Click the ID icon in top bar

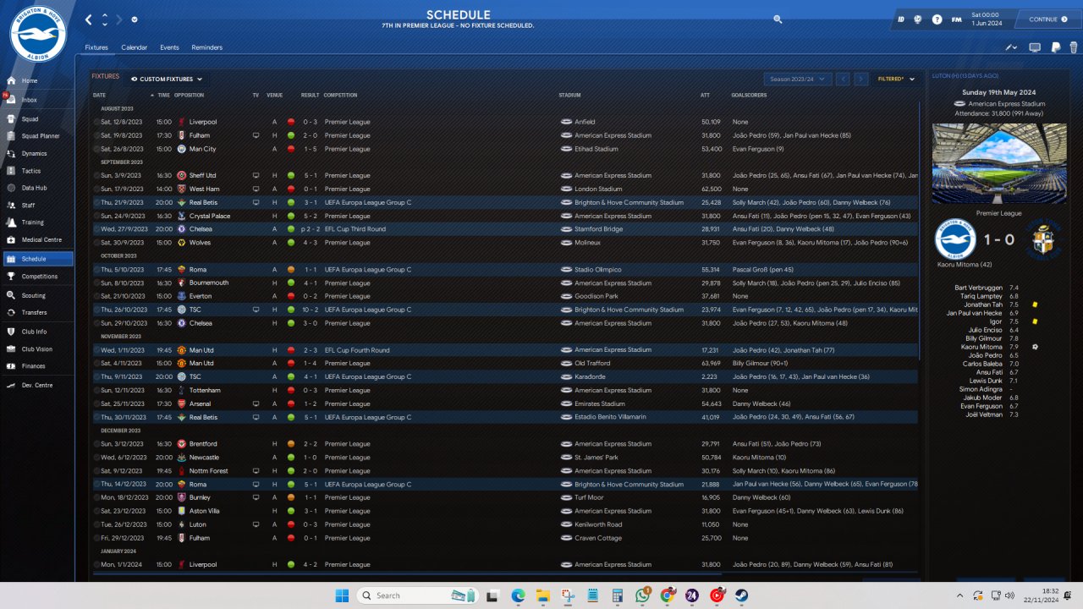pos(901,19)
